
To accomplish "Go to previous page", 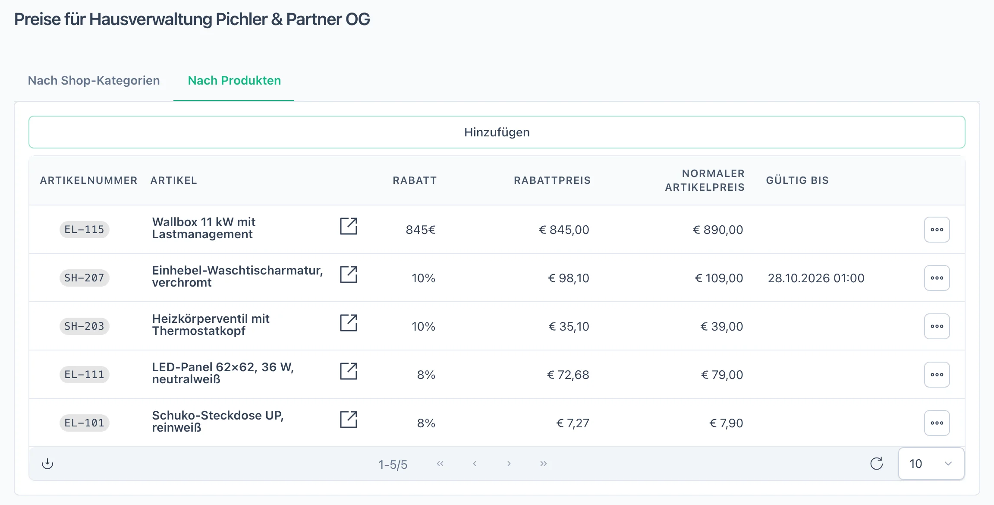I will point(475,464).
